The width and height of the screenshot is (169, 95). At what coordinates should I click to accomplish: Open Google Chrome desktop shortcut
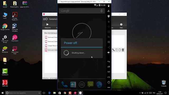tap(5, 27)
